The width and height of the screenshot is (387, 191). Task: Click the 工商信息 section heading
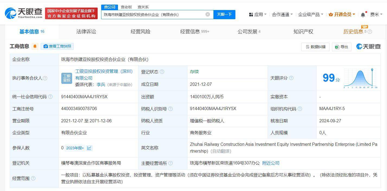(19, 46)
